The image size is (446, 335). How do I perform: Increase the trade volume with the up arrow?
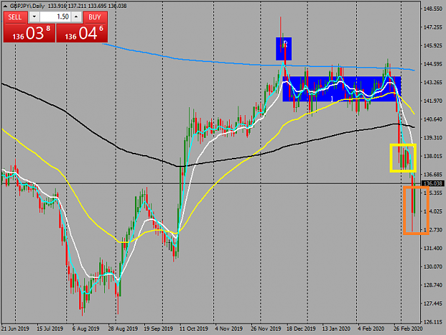tap(76, 17)
